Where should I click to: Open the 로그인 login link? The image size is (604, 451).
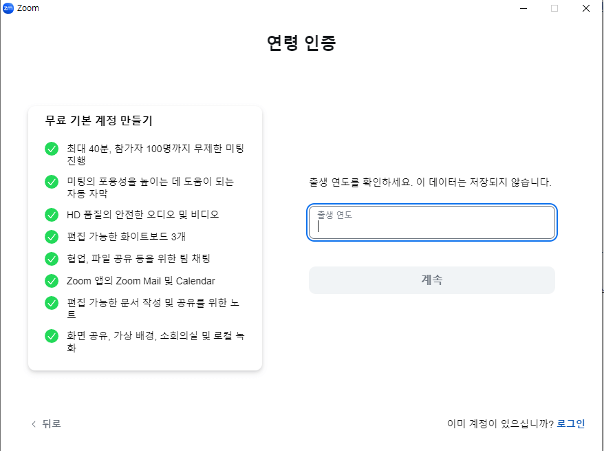pos(570,423)
